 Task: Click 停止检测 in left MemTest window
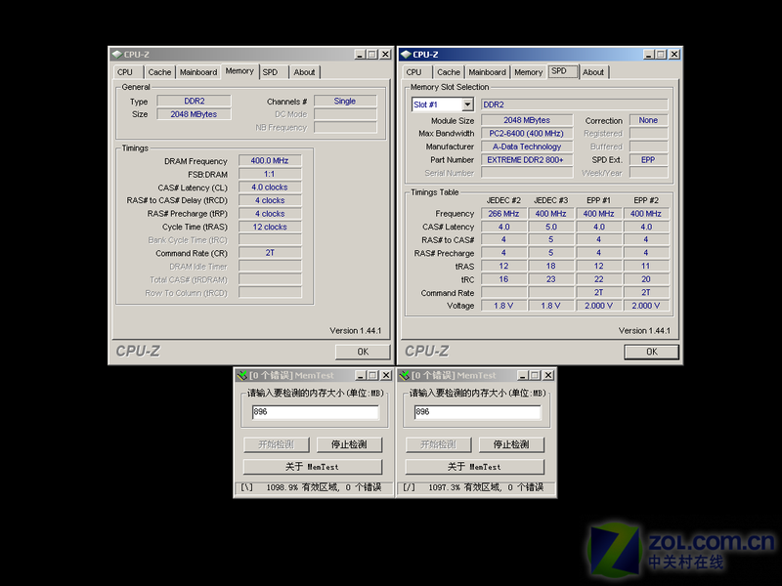(349, 444)
